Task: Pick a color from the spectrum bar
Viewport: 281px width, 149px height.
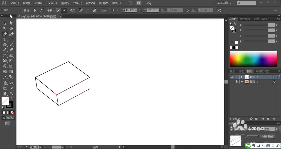Action: pyautogui.click(x=253, y=59)
